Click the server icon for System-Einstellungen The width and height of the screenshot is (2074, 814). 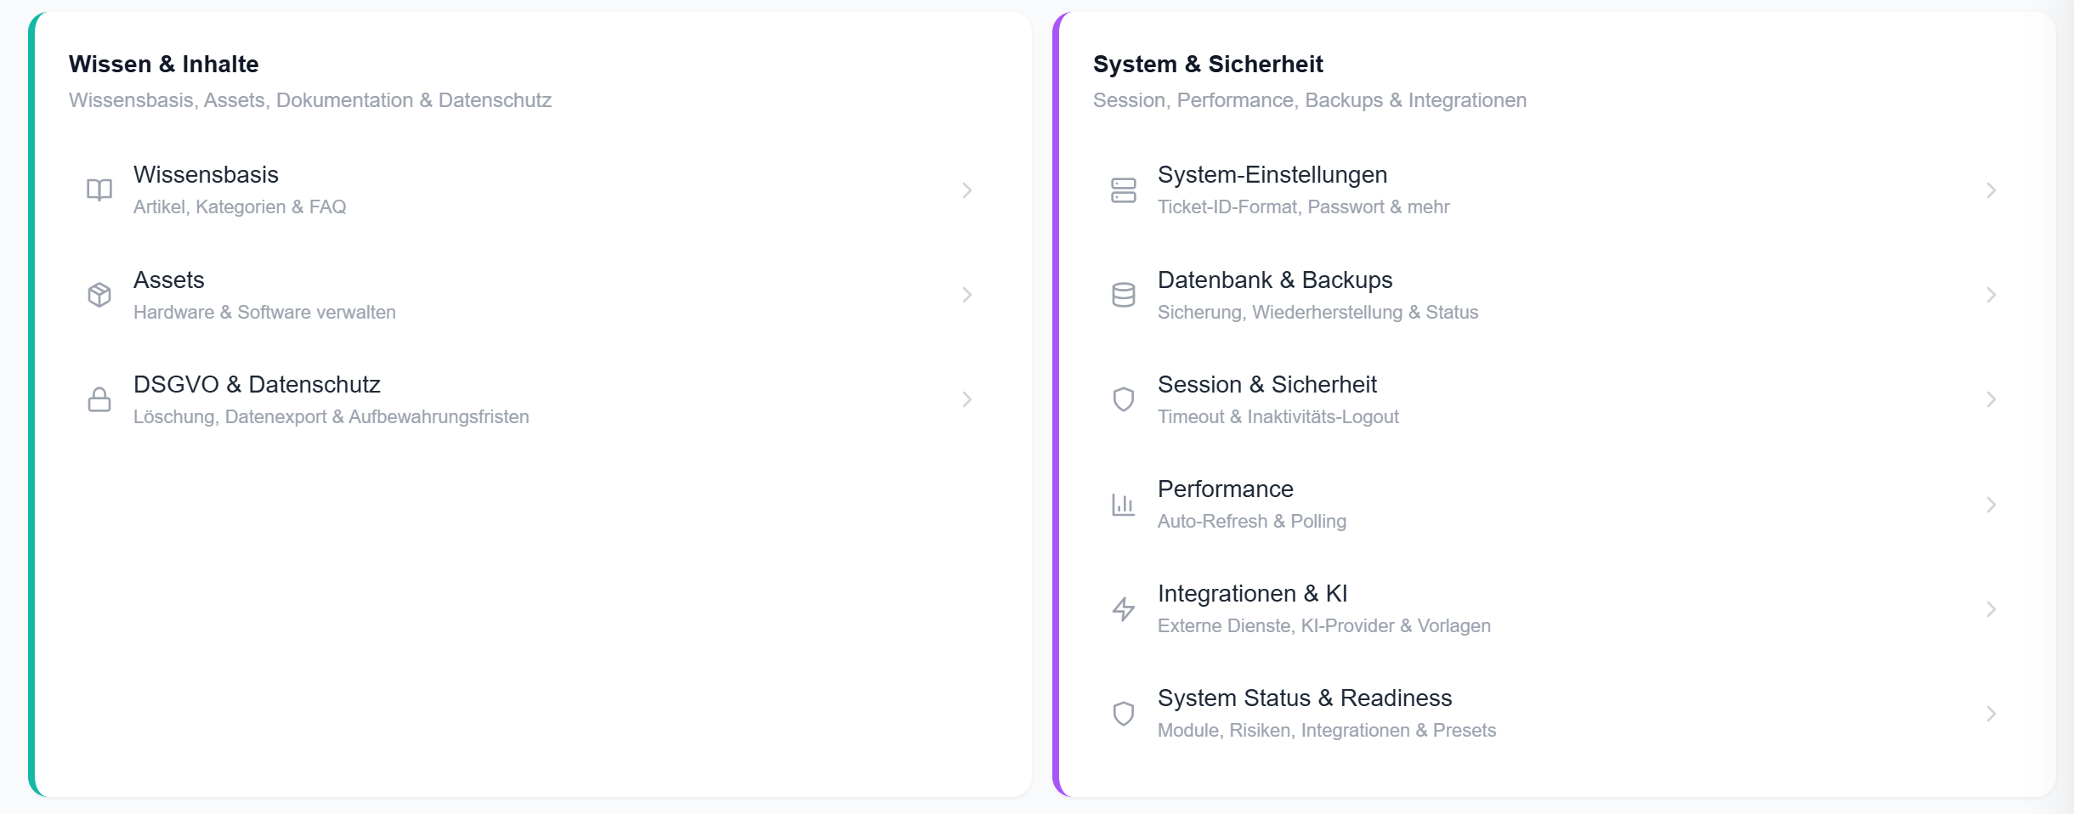click(1124, 189)
